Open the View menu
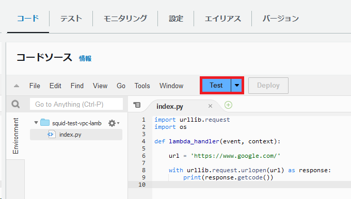 100,86
